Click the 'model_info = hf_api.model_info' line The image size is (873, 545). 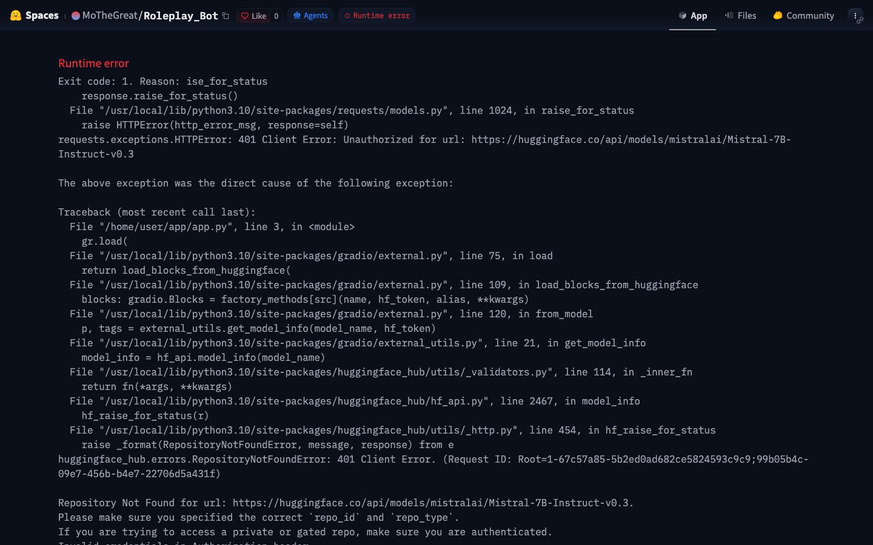point(203,357)
